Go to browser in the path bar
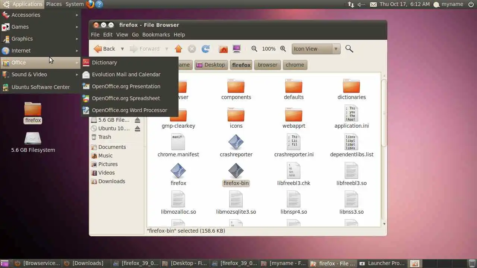Viewport: 477px width, 268px height. coord(268,65)
